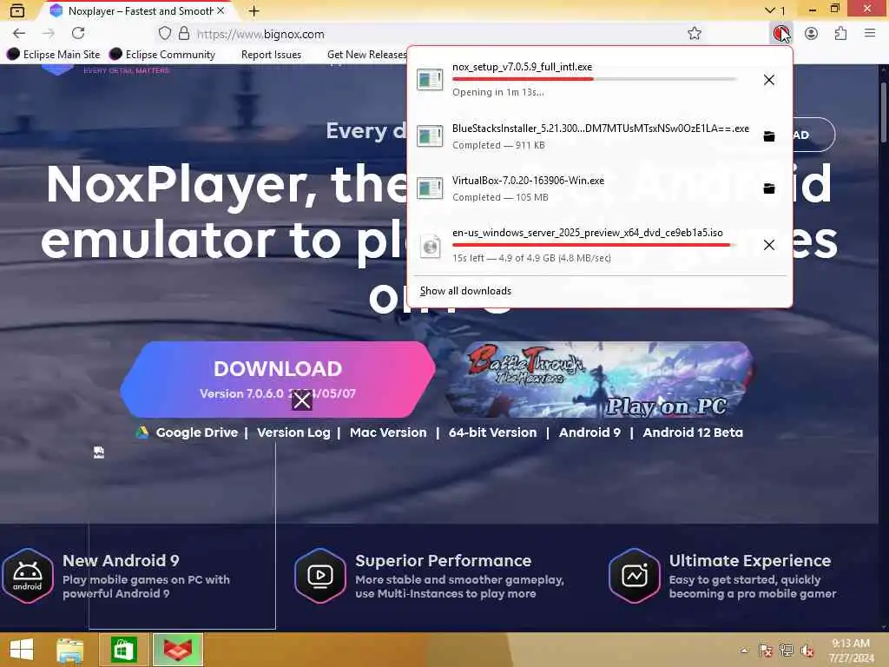
Task: Open the taskbar clock showing 9:13 AM
Action: pos(851,650)
